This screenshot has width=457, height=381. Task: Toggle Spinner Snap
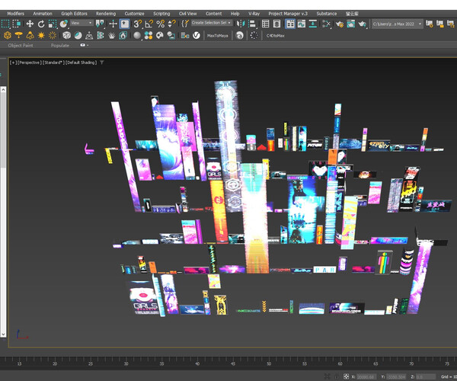pyautogui.click(x=172, y=24)
